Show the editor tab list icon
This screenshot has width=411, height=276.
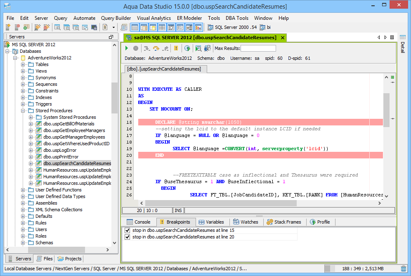(x=392, y=37)
